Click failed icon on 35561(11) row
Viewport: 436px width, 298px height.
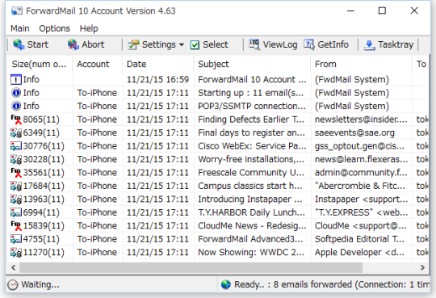pos(16,173)
